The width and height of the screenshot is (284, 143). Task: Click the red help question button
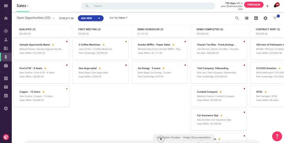[277, 136]
